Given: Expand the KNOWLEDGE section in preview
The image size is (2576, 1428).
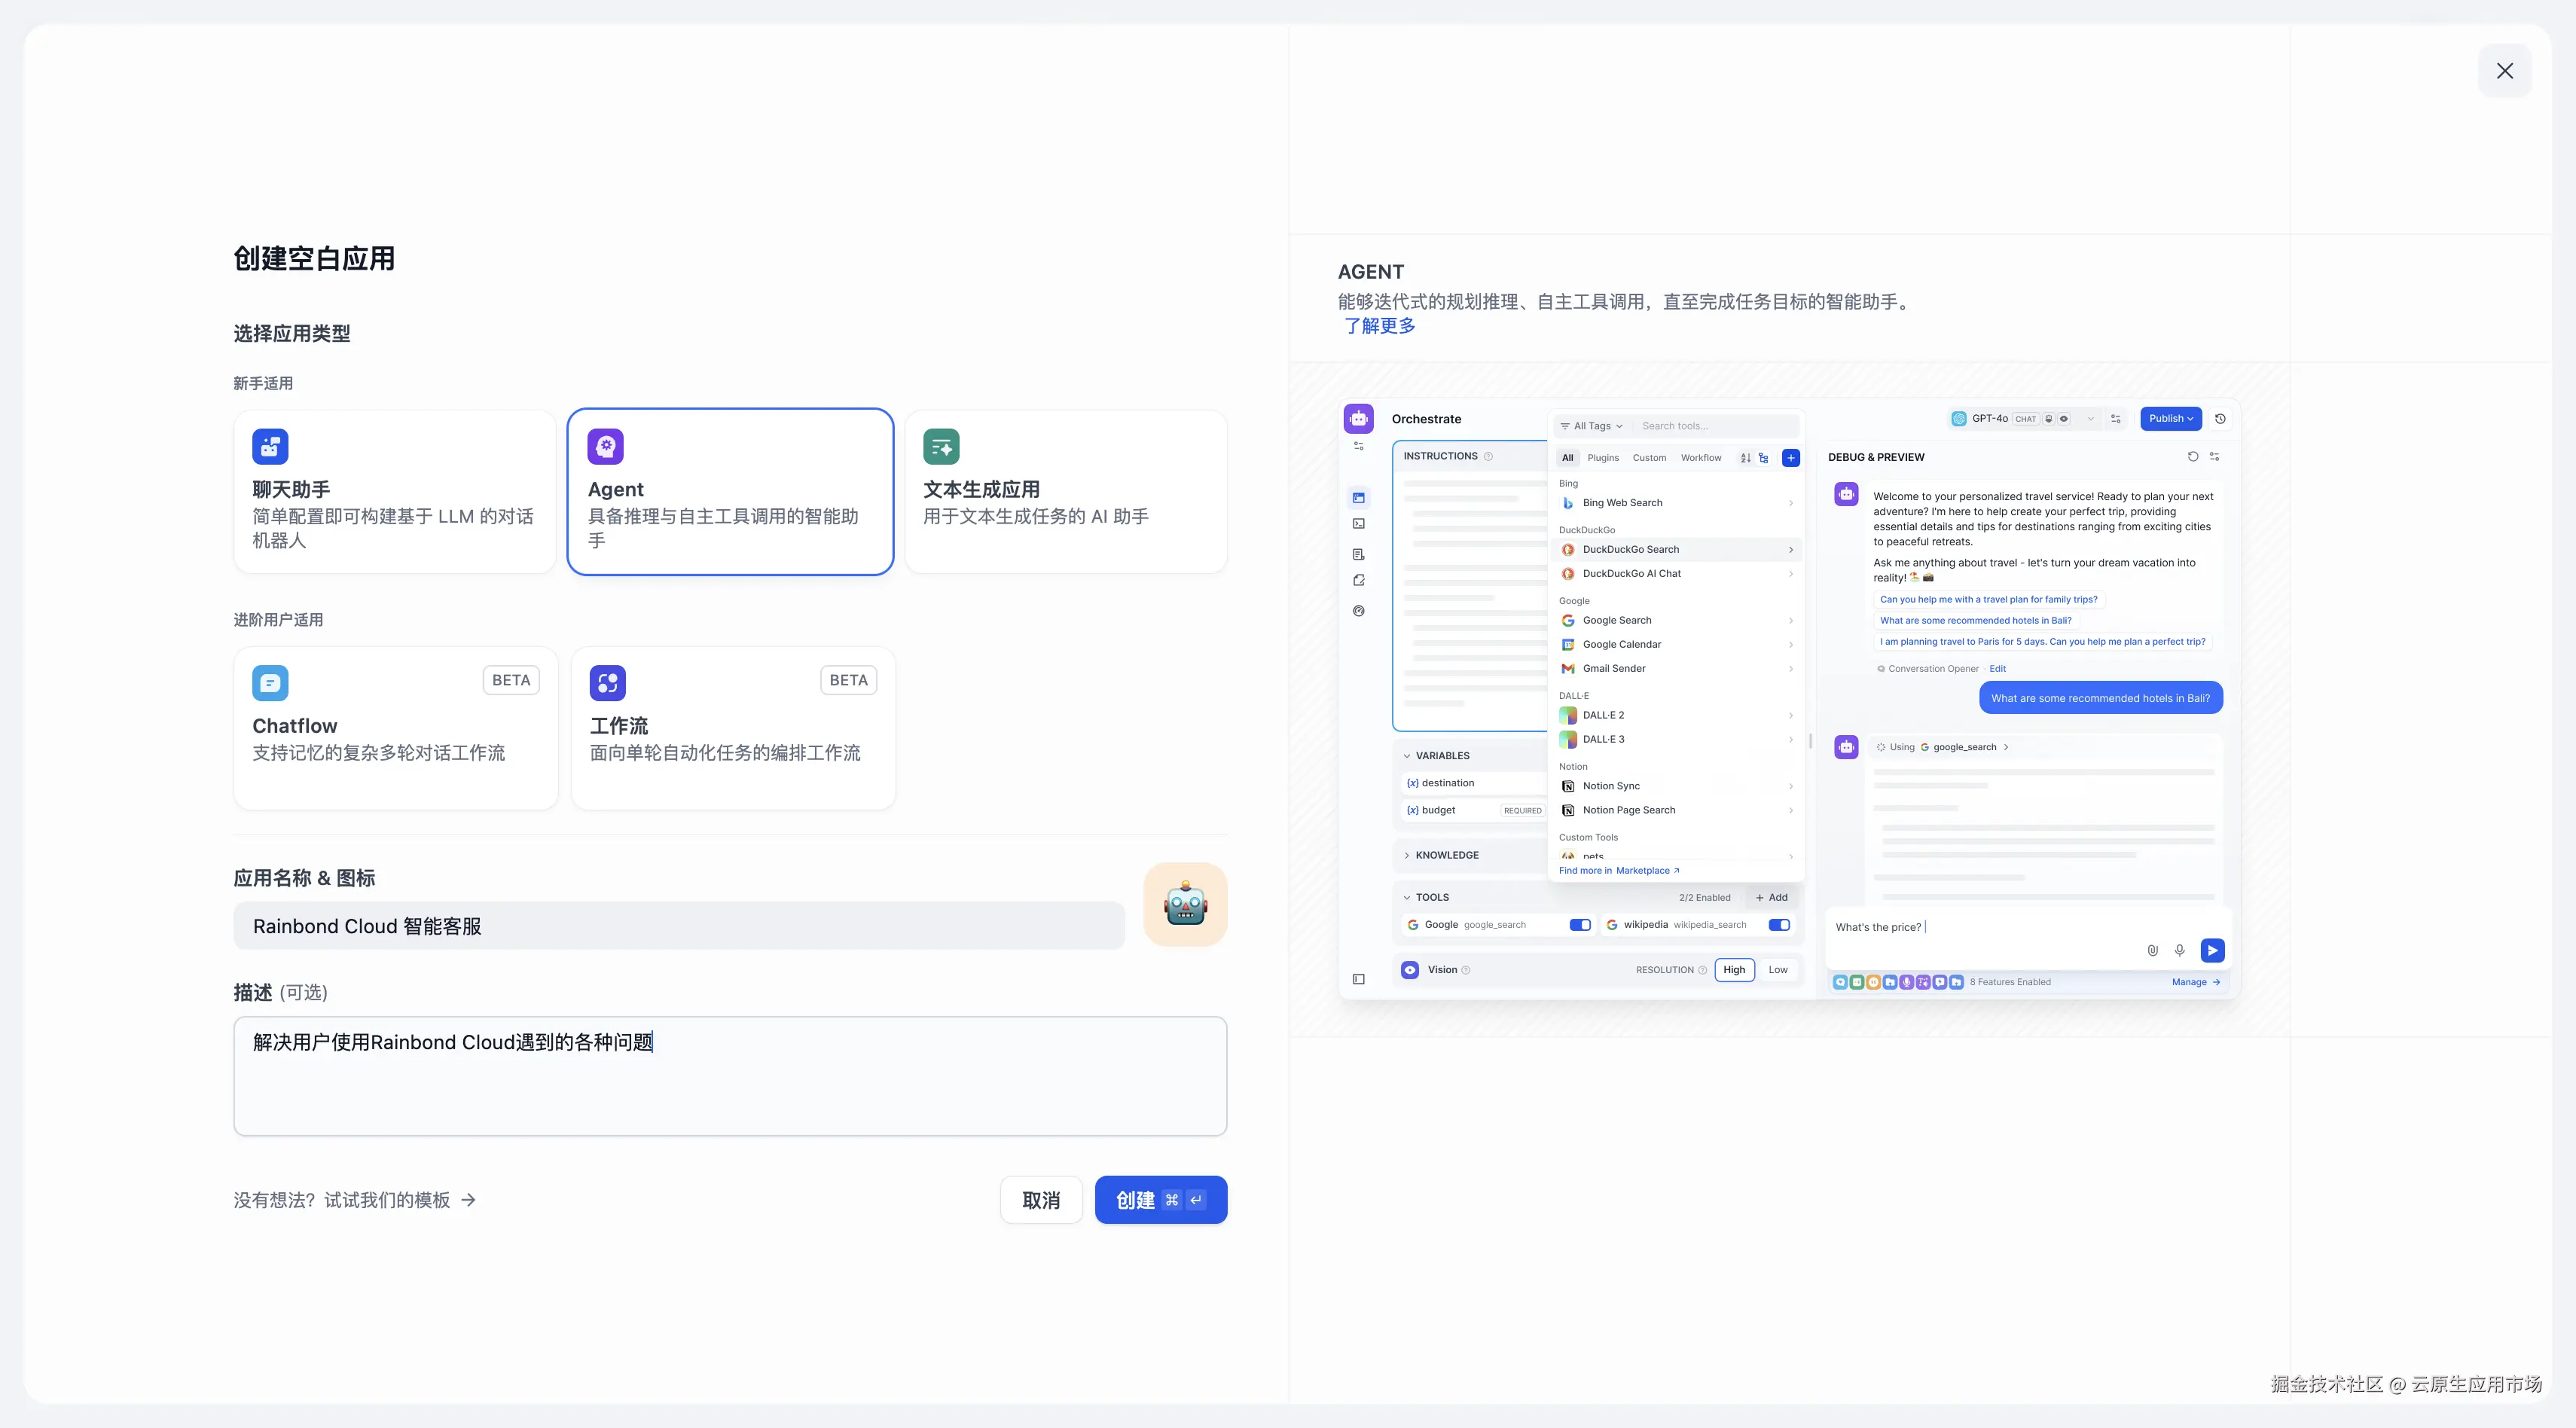Looking at the screenshot, I should point(1446,855).
